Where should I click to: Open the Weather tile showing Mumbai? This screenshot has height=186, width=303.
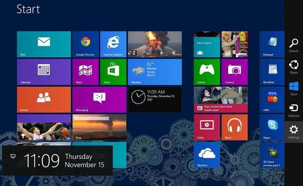point(155,72)
